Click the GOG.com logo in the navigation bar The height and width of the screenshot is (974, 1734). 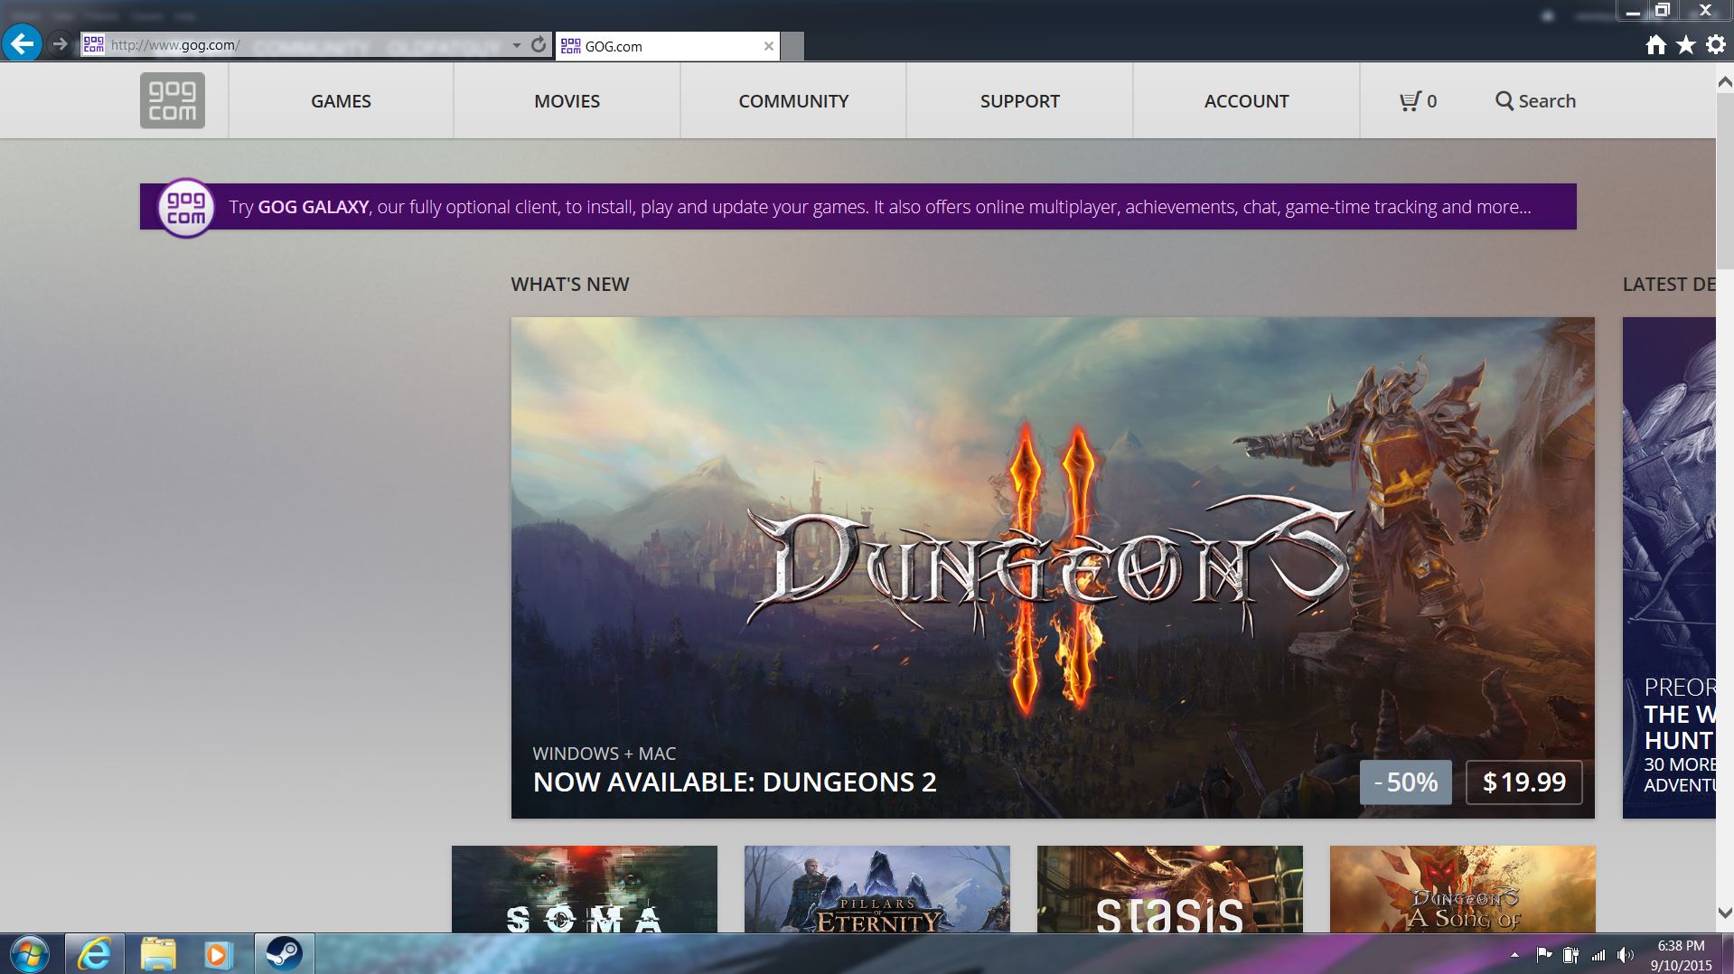173,100
